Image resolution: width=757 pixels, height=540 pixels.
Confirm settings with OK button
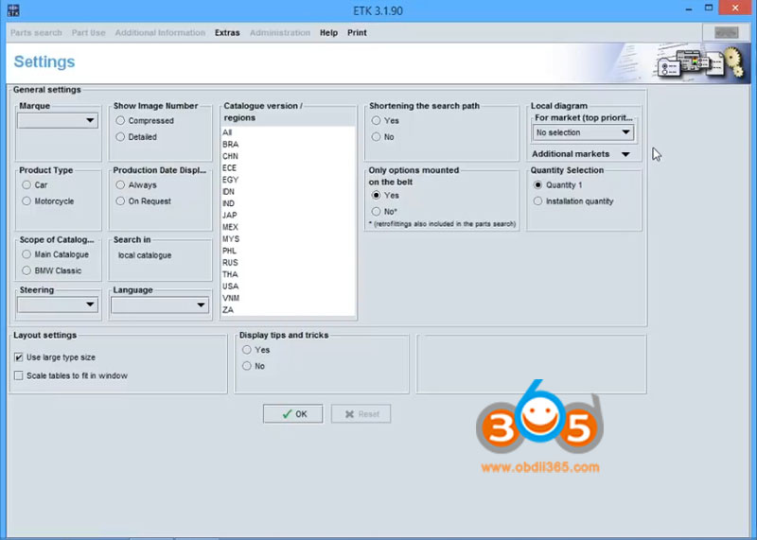pos(293,414)
